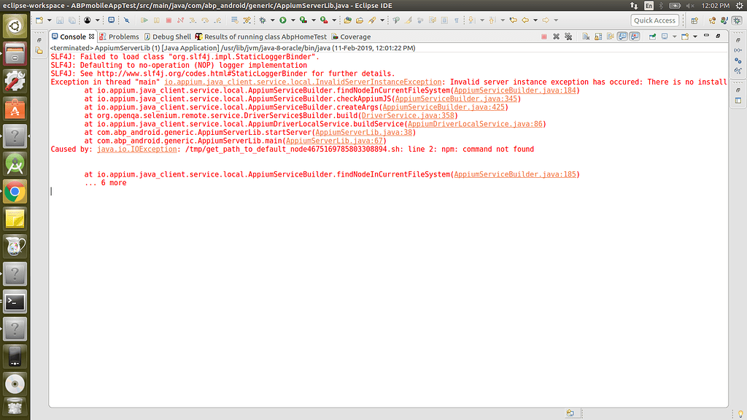Click the Debug bug icon in toolbar
This screenshot has width=747, height=420.
(x=263, y=20)
